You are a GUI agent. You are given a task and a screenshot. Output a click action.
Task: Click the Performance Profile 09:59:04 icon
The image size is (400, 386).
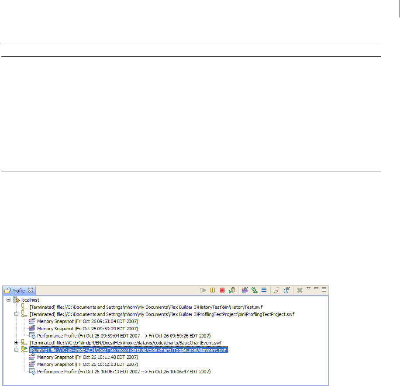32,335
